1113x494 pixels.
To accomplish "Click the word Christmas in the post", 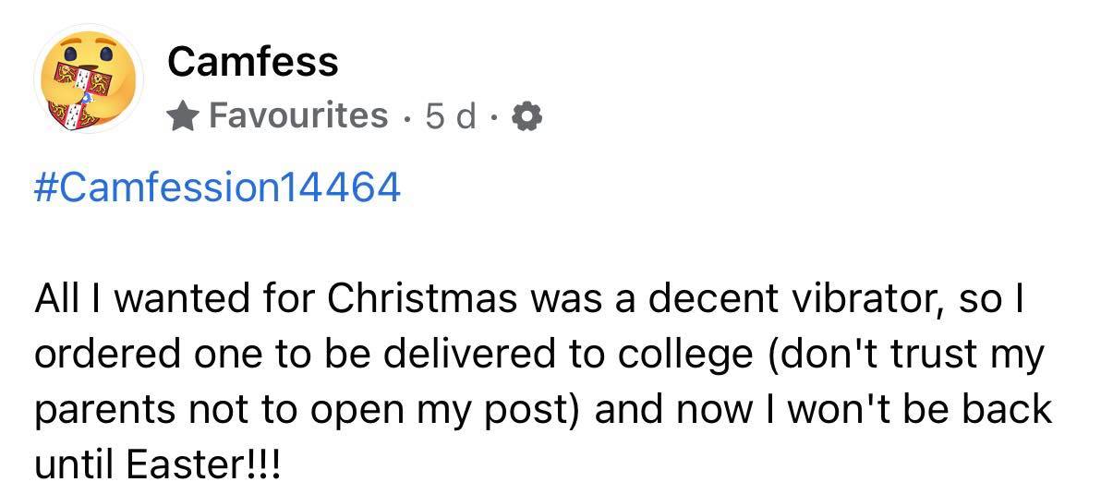I will [x=406, y=299].
